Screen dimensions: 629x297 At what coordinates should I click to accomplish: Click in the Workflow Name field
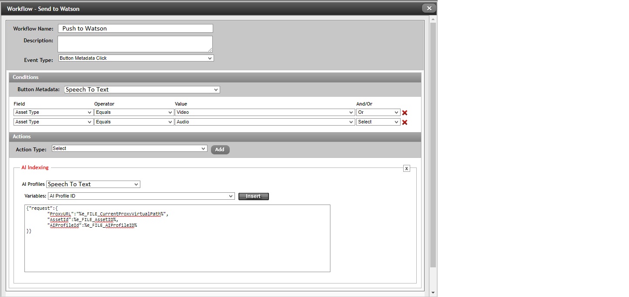[x=135, y=28]
